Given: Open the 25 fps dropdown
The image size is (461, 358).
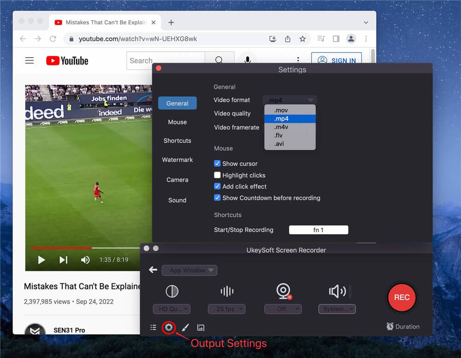Looking at the screenshot, I should click(x=226, y=309).
